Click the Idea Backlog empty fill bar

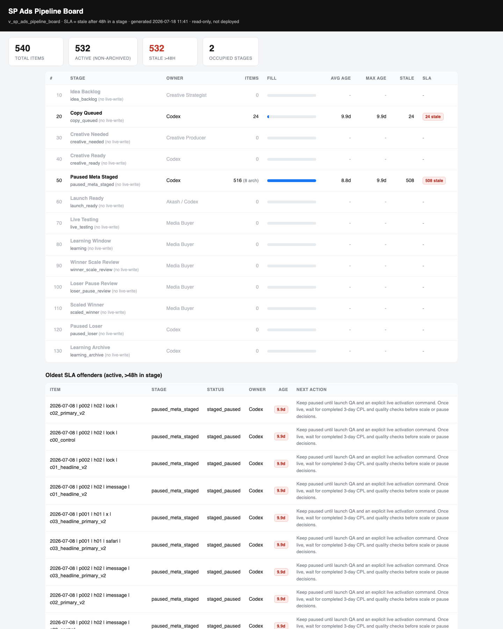[292, 95]
